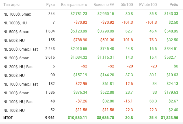Open the NL 500$, 6max row
183x124 pixels.
point(91,31)
